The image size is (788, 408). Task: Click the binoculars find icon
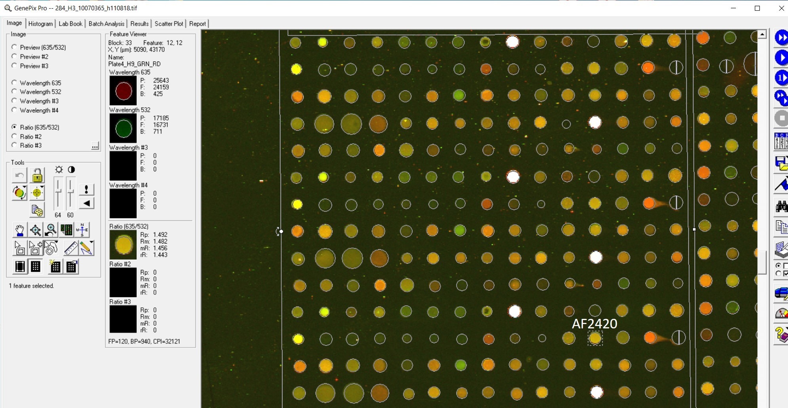pyautogui.click(x=781, y=206)
